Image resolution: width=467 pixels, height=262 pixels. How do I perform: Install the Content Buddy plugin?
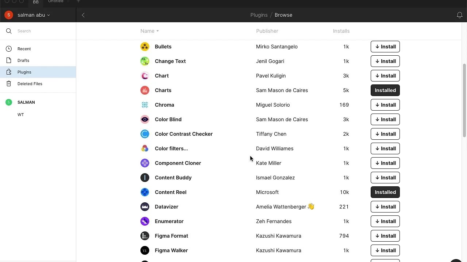385,178
